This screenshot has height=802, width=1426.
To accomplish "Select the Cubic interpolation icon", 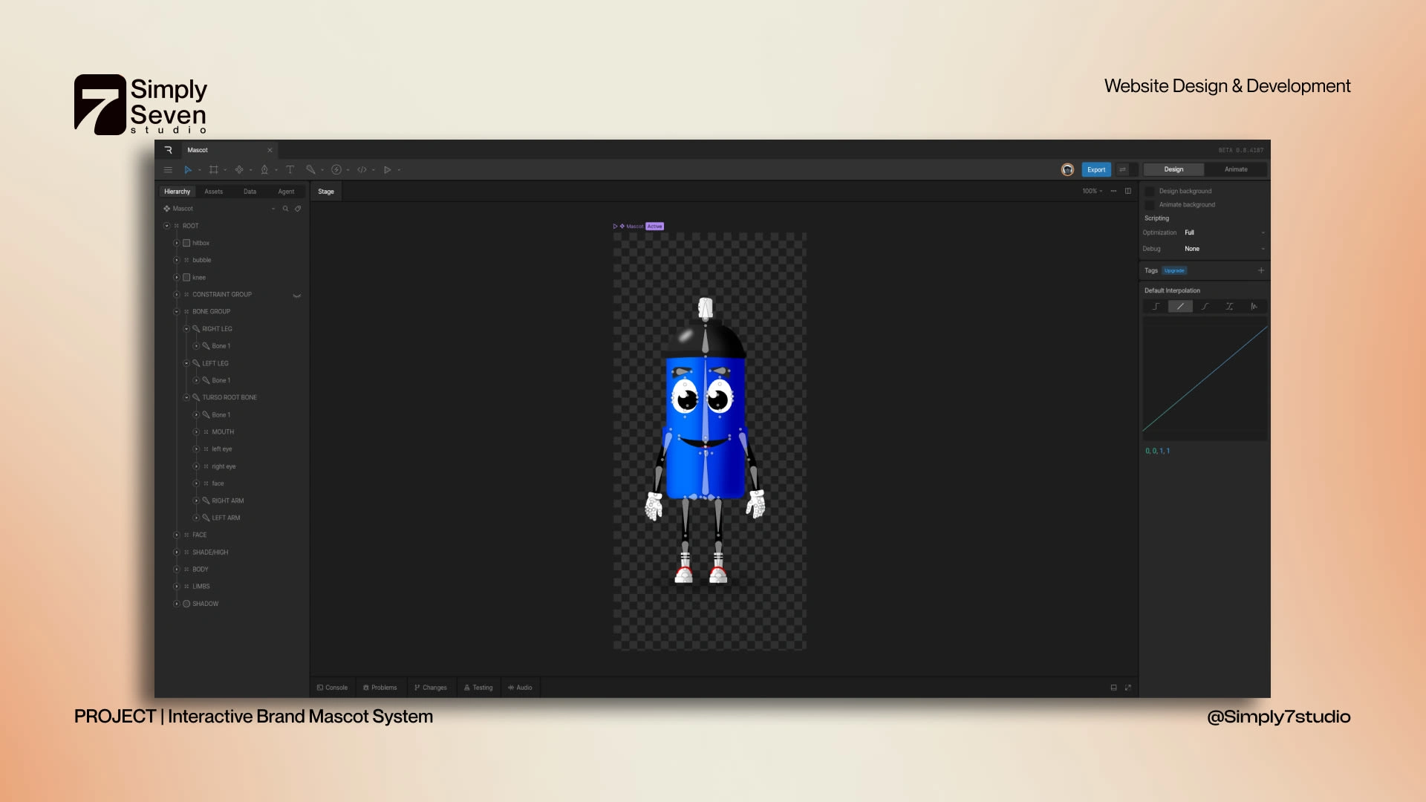I will pos(1205,307).
